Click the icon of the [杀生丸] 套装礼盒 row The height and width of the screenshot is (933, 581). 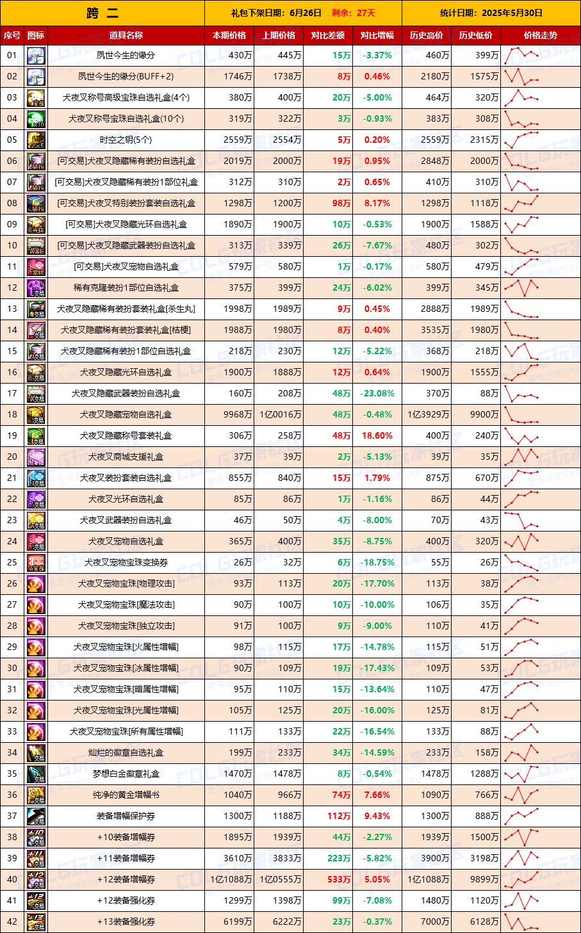[36, 309]
